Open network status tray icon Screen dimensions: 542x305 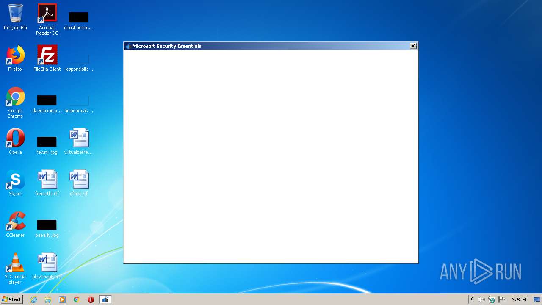pos(492,299)
